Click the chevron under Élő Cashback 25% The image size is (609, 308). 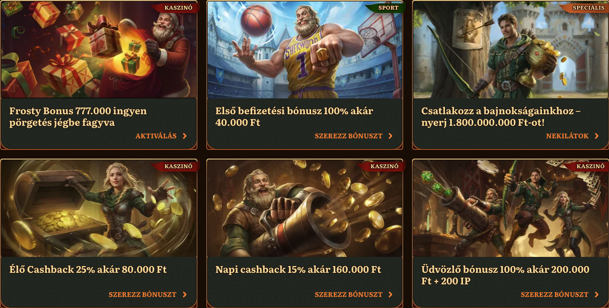point(184,295)
